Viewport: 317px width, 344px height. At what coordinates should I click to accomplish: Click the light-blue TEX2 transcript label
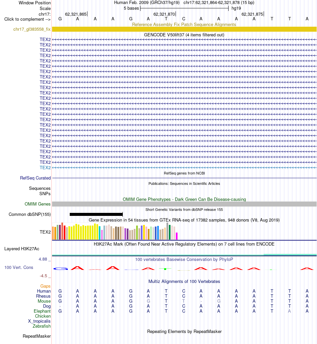click(45, 167)
